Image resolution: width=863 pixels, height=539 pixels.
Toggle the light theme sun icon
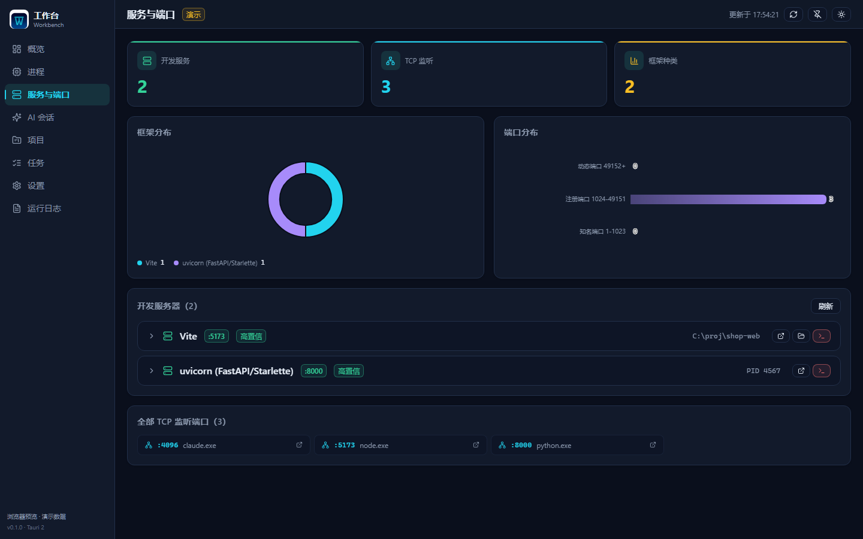[x=841, y=14]
